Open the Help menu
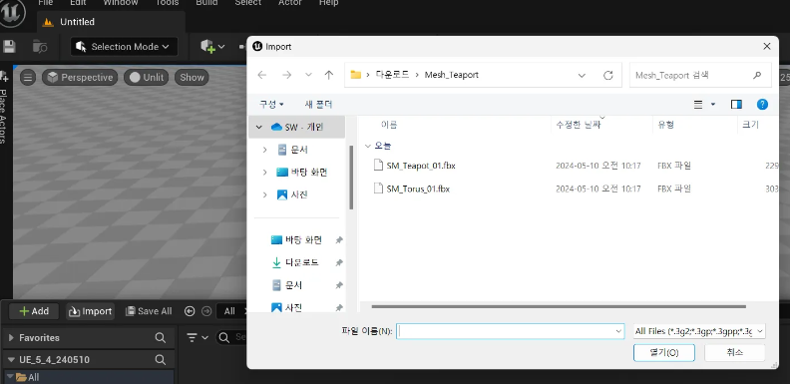Screen dimensions: 790x384 tap(328, 3)
